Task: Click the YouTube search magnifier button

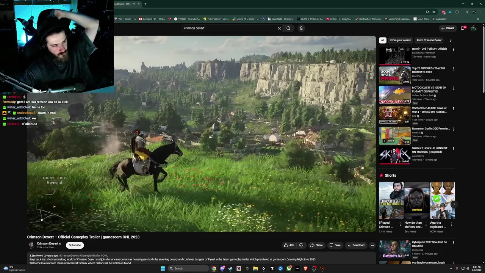Action: point(288,28)
